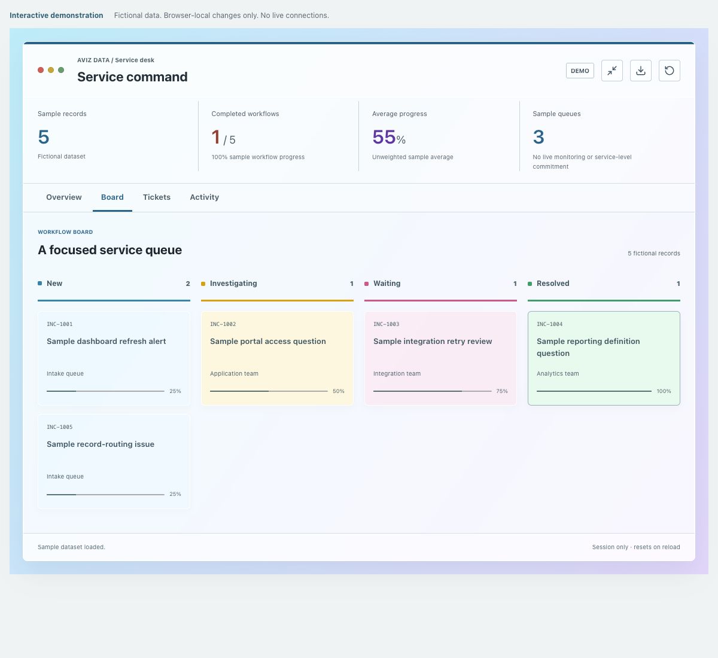This screenshot has height=658, width=718.
Task: Click 'Interactive demonstration' label at top
Action: tap(56, 16)
